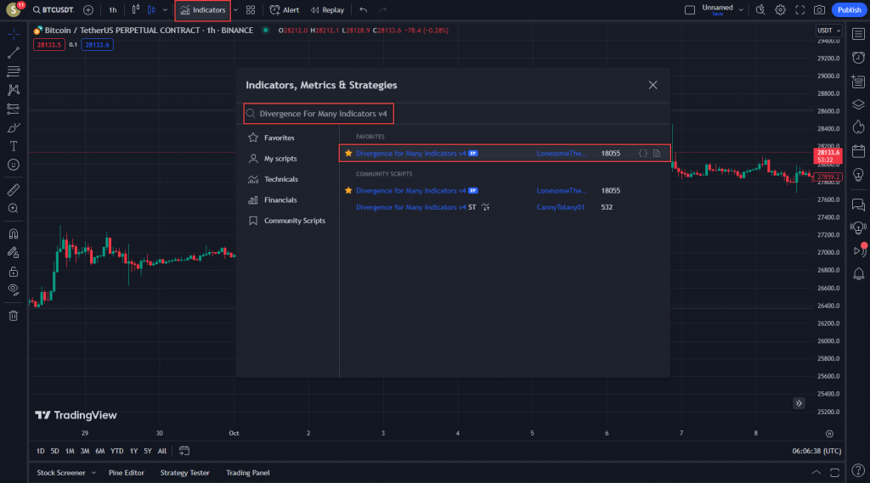
Task: Toggle favorite star on Divergence indicator
Action: click(348, 154)
